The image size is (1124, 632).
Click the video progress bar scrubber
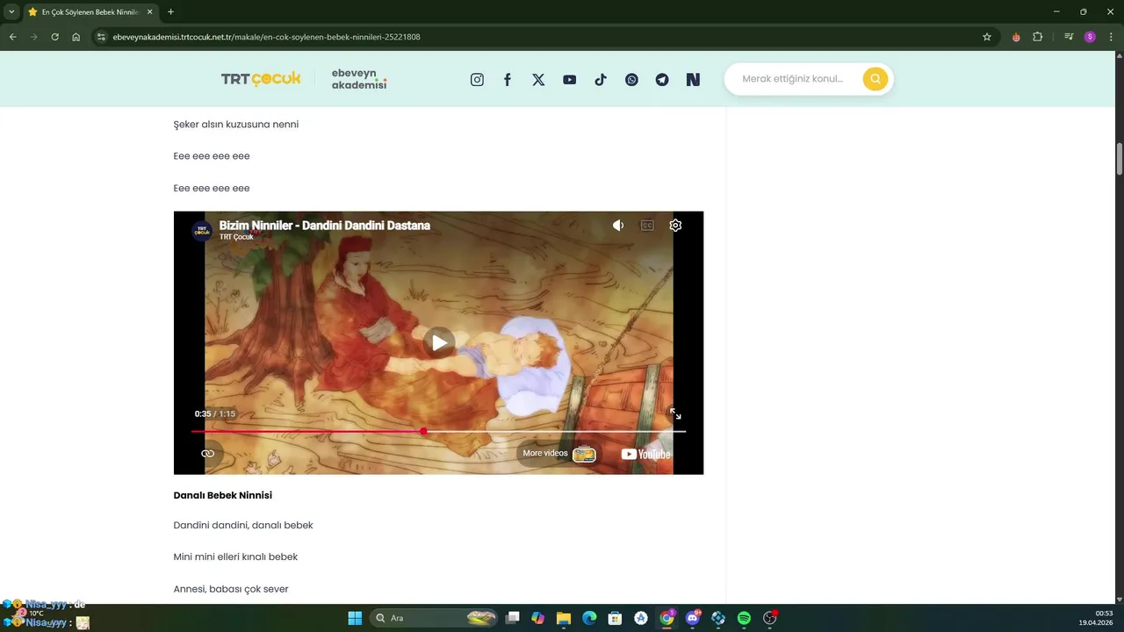coord(423,431)
